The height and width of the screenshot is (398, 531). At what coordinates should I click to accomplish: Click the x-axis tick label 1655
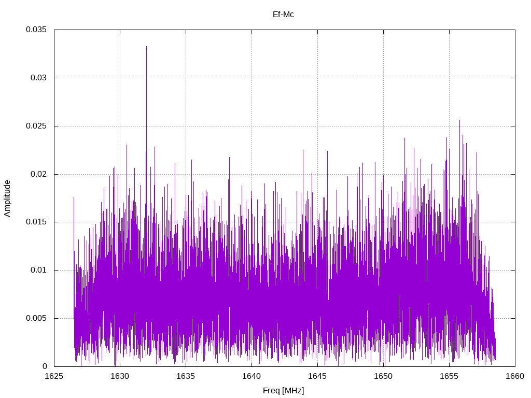click(x=450, y=376)
